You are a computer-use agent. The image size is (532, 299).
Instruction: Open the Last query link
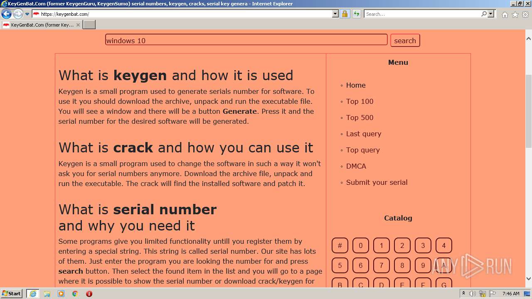click(364, 134)
